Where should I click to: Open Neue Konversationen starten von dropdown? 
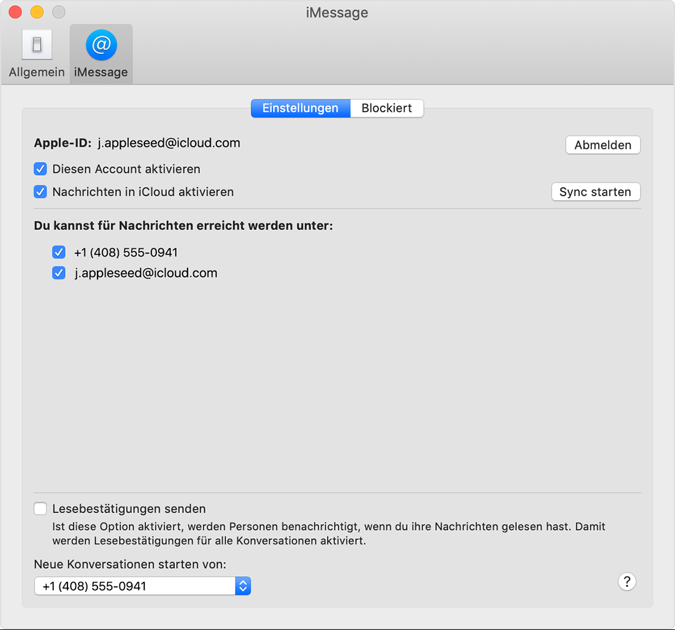pos(142,586)
